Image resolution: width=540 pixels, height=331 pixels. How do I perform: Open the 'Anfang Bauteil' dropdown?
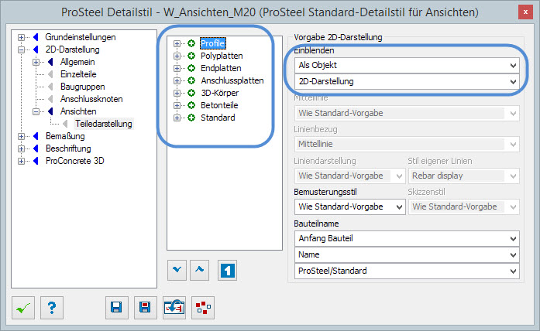point(407,238)
